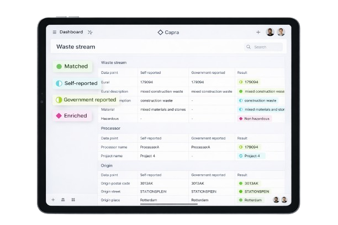Screen dimensions: 338x225
Task: Open the first user avatar in the top bar
Action: [270, 32]
